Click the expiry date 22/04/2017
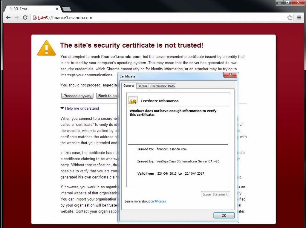 click(x=194, y=173)
